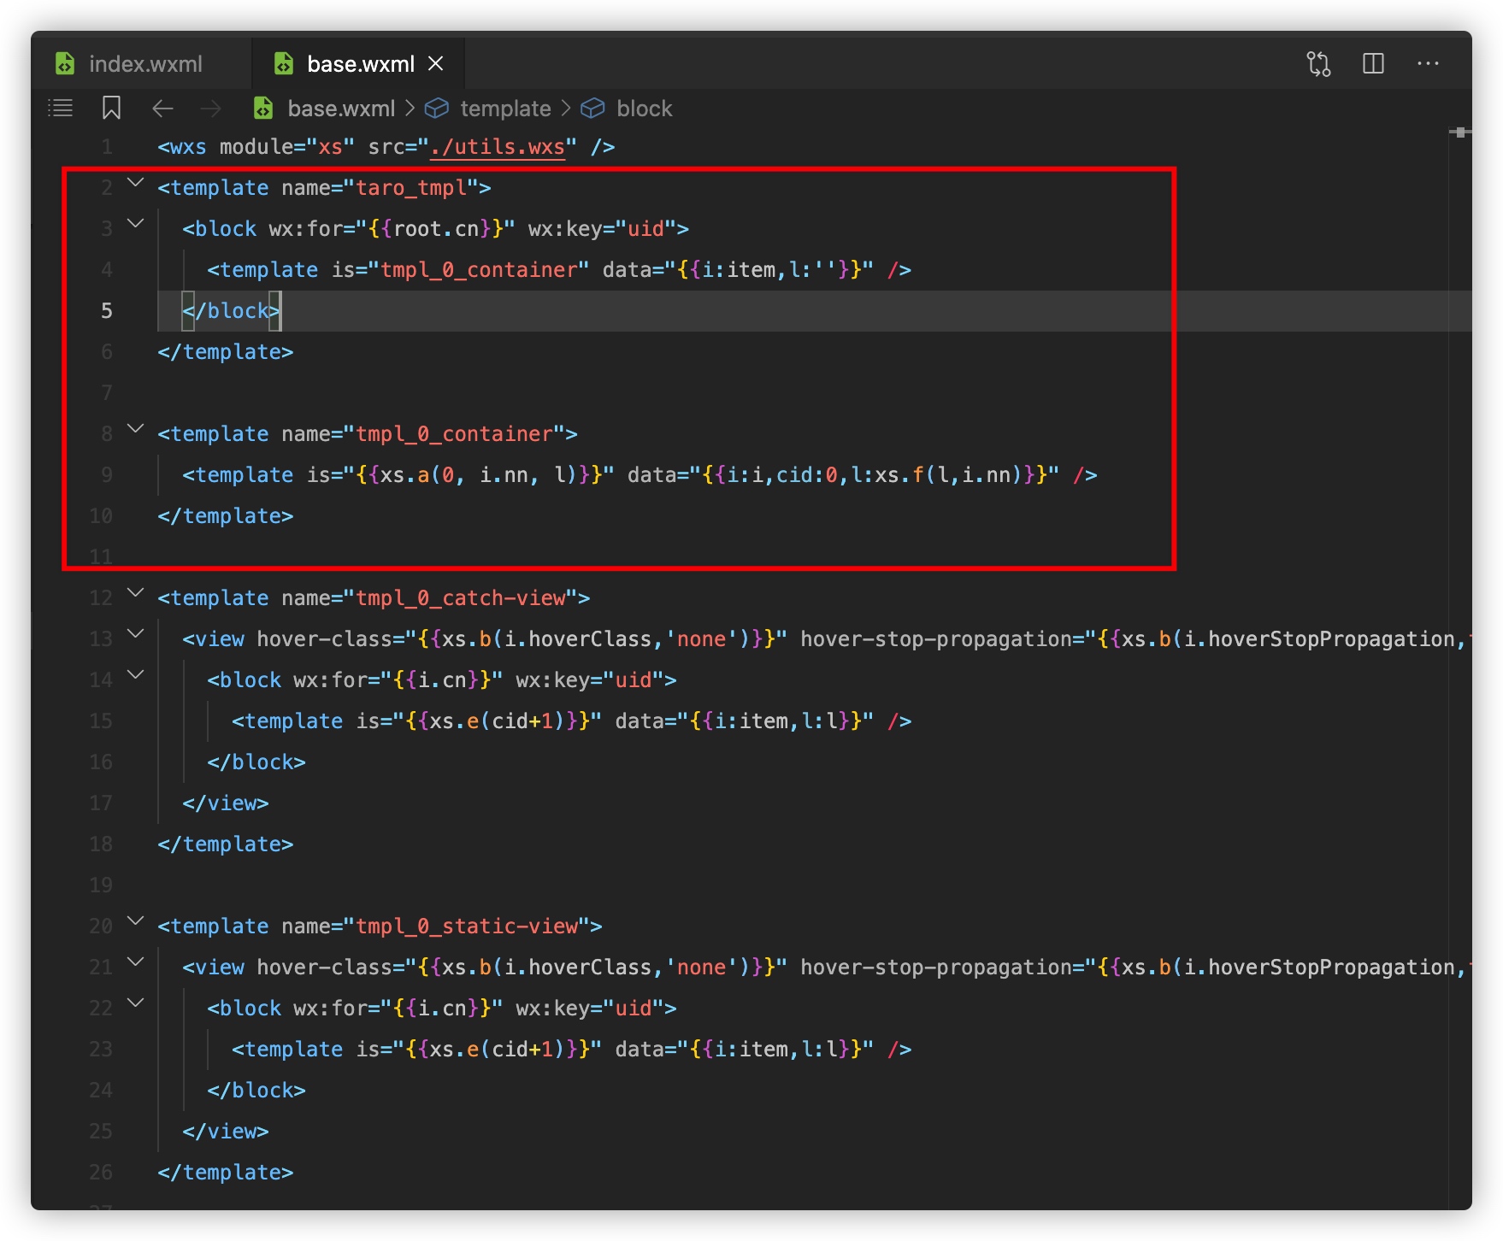Click the split editor icon

pyautogui.click(x=1373, y=64)
